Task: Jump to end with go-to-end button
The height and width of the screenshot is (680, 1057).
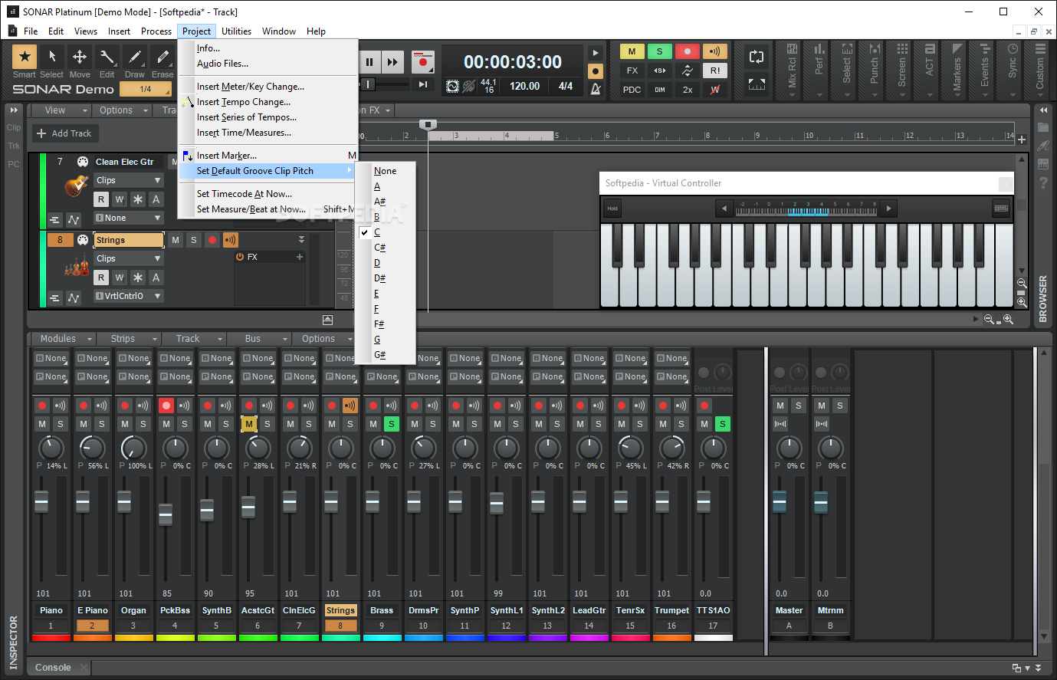Action: pos(422,84)
